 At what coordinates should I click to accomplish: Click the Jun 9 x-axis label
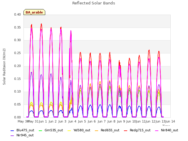(121, 121)
